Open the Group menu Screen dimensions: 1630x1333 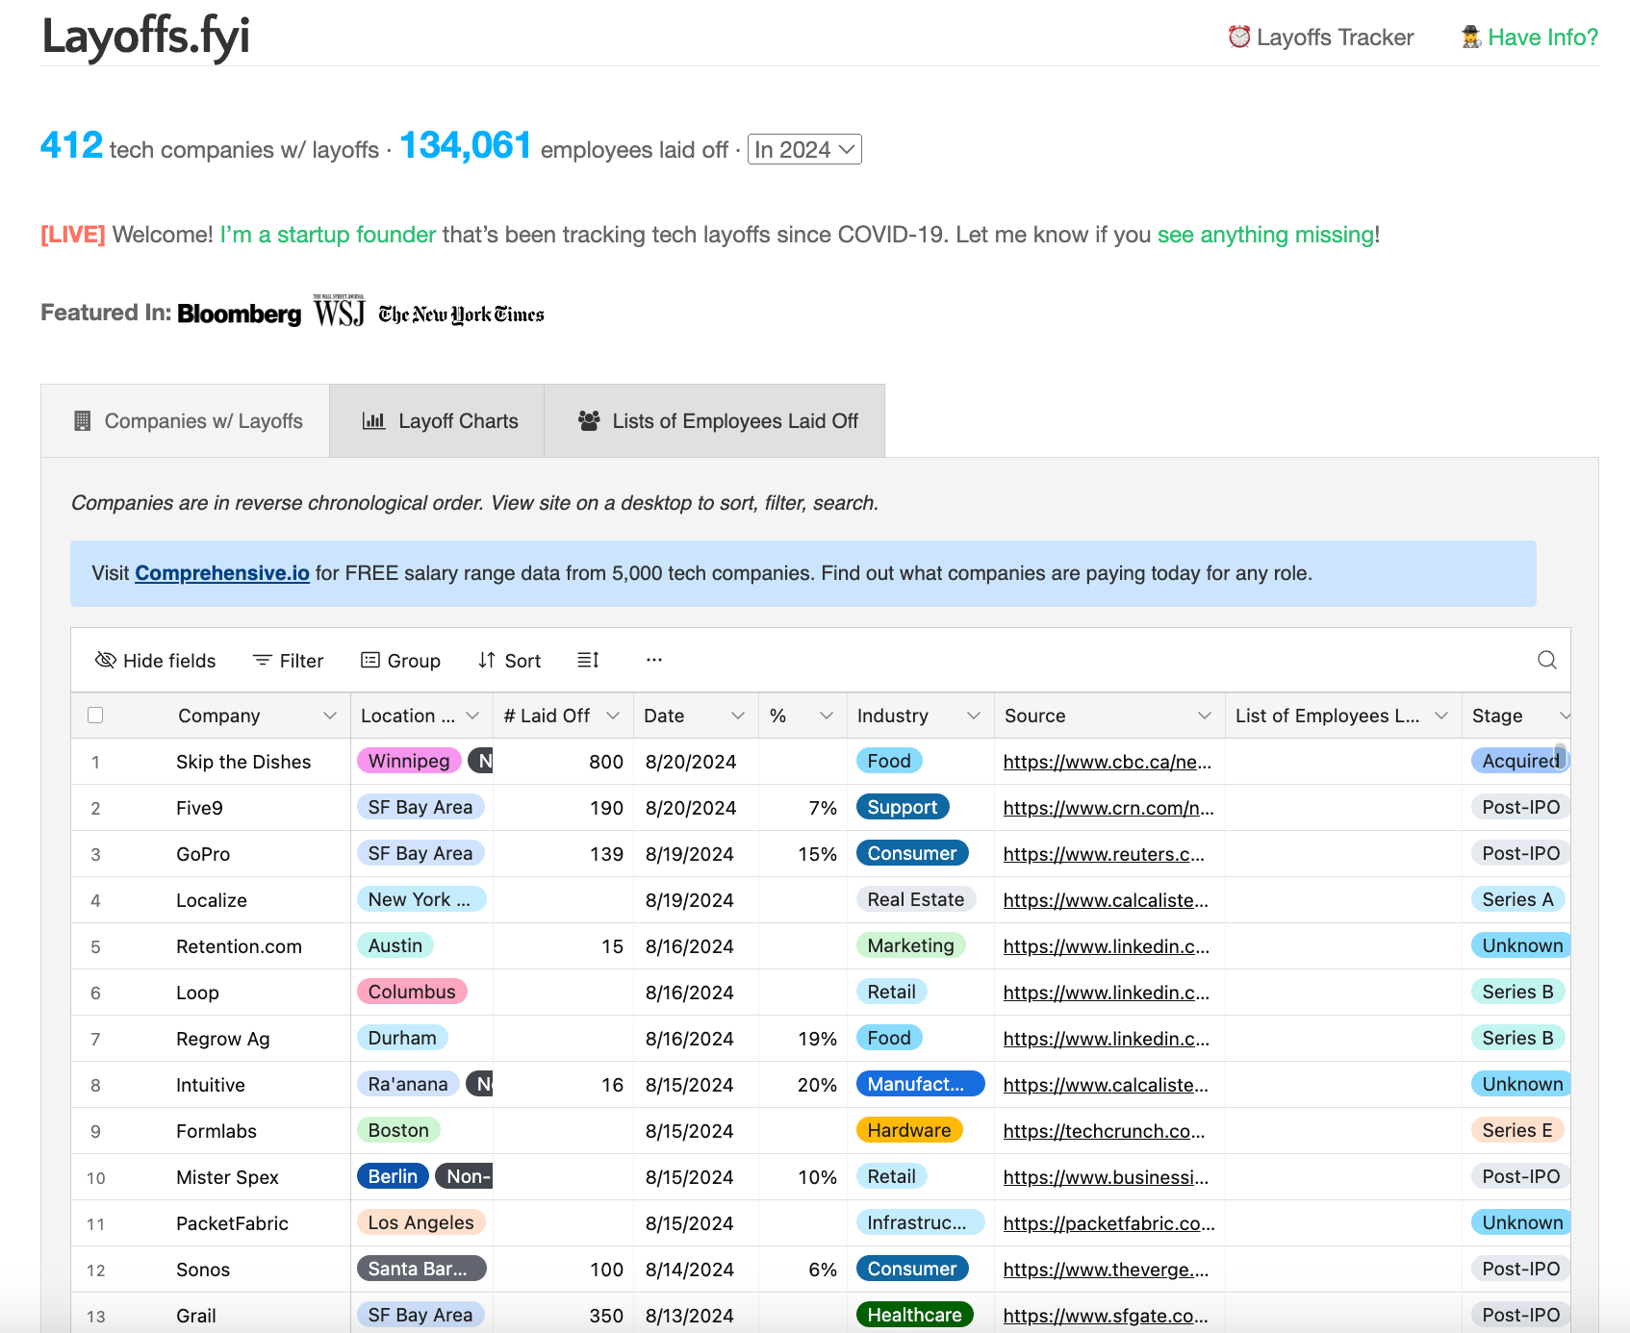click(400, 661)
